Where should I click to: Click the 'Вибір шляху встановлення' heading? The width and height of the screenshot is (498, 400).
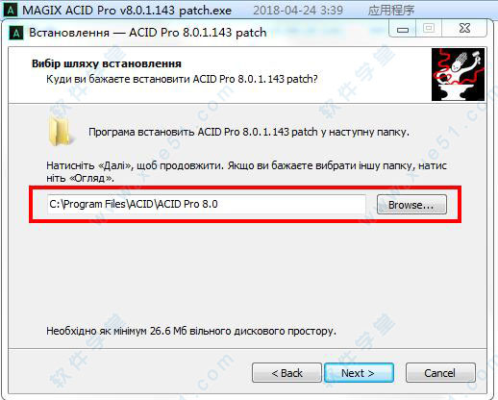click(107, 63)
